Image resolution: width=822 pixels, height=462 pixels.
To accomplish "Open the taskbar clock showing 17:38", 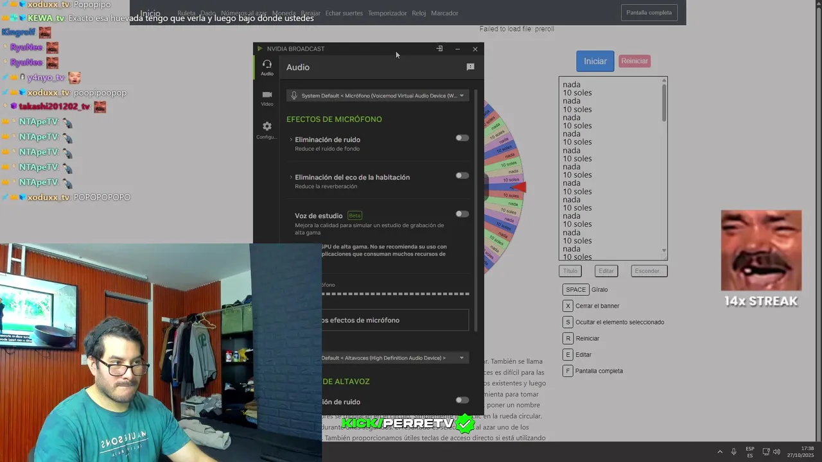I will click(801, 452).
